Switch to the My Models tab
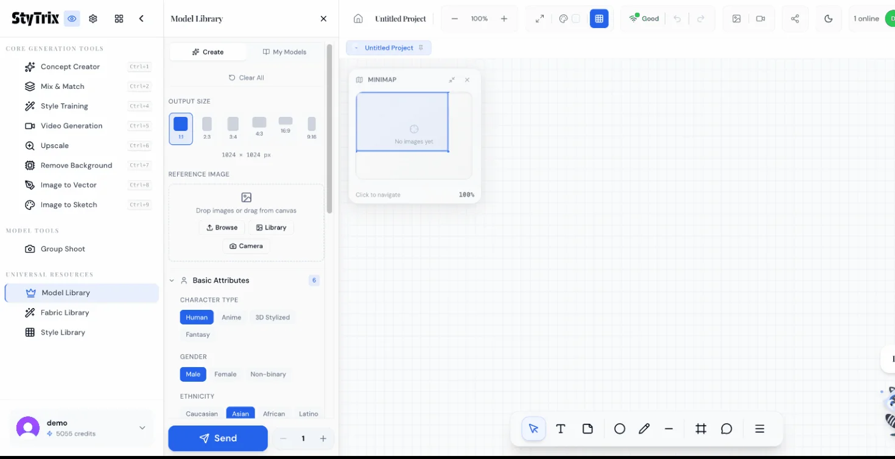 pyautogui.click(x=284, y=52)
